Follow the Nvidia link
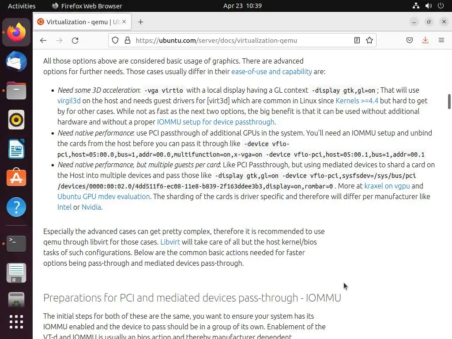The width and height of the screenshot is (452, 339). click(x=91, y=207)
